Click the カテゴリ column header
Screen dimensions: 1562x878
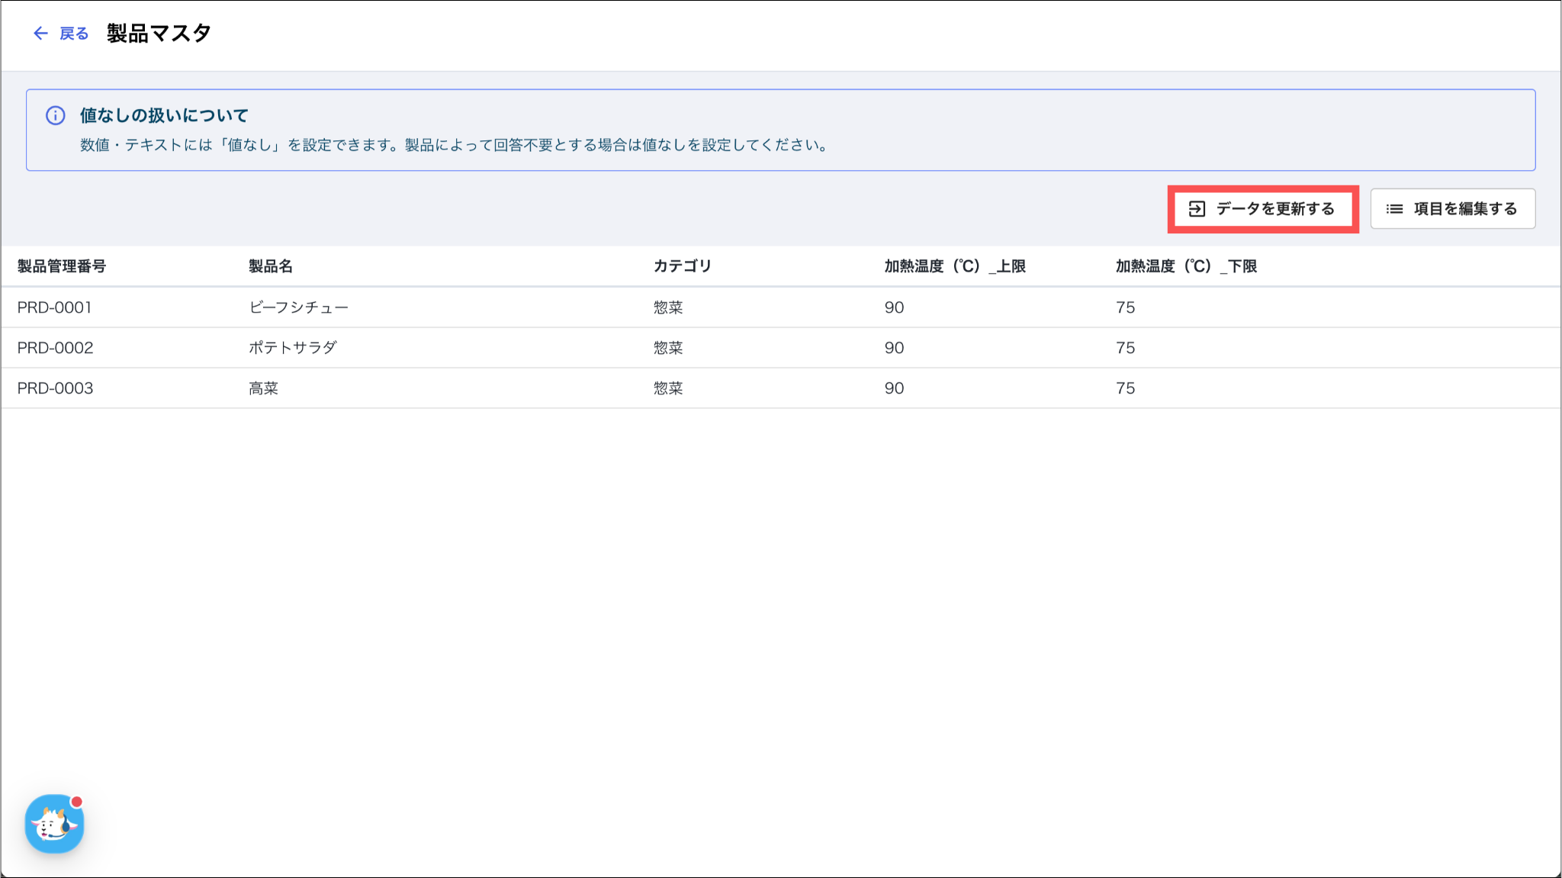point(682,266)
